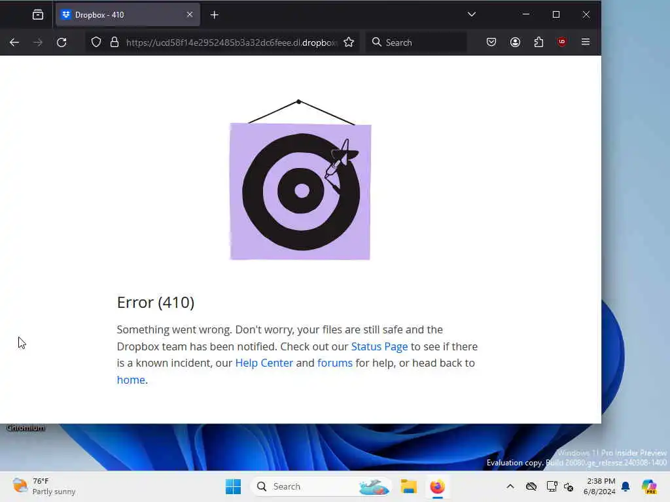Open the Firefox application menu
The height and width of the screenshot is (502, 670).
tap(586, 42)
